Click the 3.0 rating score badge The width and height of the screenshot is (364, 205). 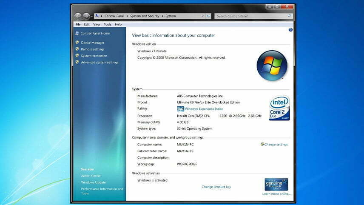pos(180,108)
